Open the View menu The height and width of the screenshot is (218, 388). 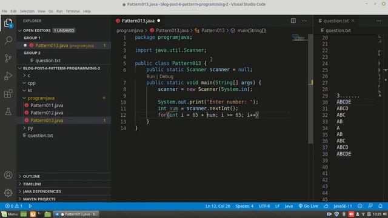41,11
